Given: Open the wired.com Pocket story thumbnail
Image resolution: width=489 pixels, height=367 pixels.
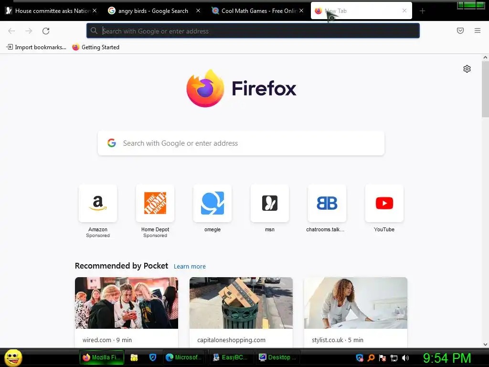Looking at the screenshot, I should pyautogui.click(x=127, y=303).
